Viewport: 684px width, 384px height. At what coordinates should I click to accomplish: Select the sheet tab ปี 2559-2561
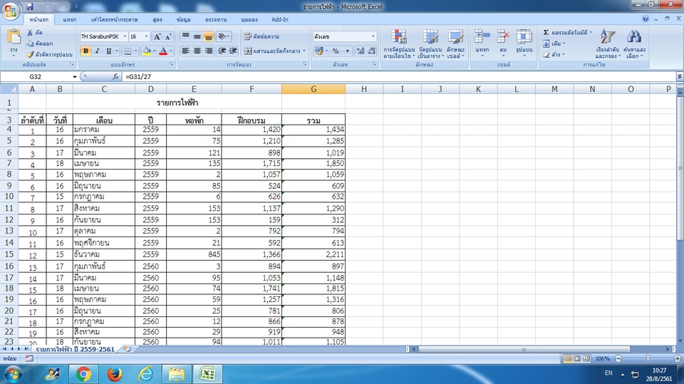tap(75, 349)
